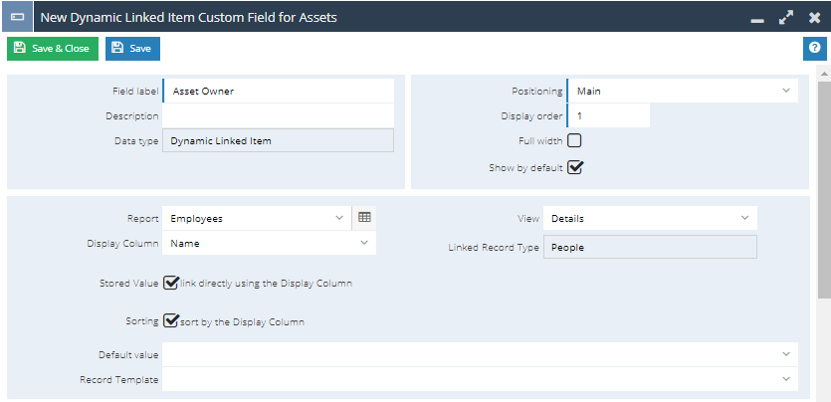Expand the View dropdown showing Details

[650, 218]
